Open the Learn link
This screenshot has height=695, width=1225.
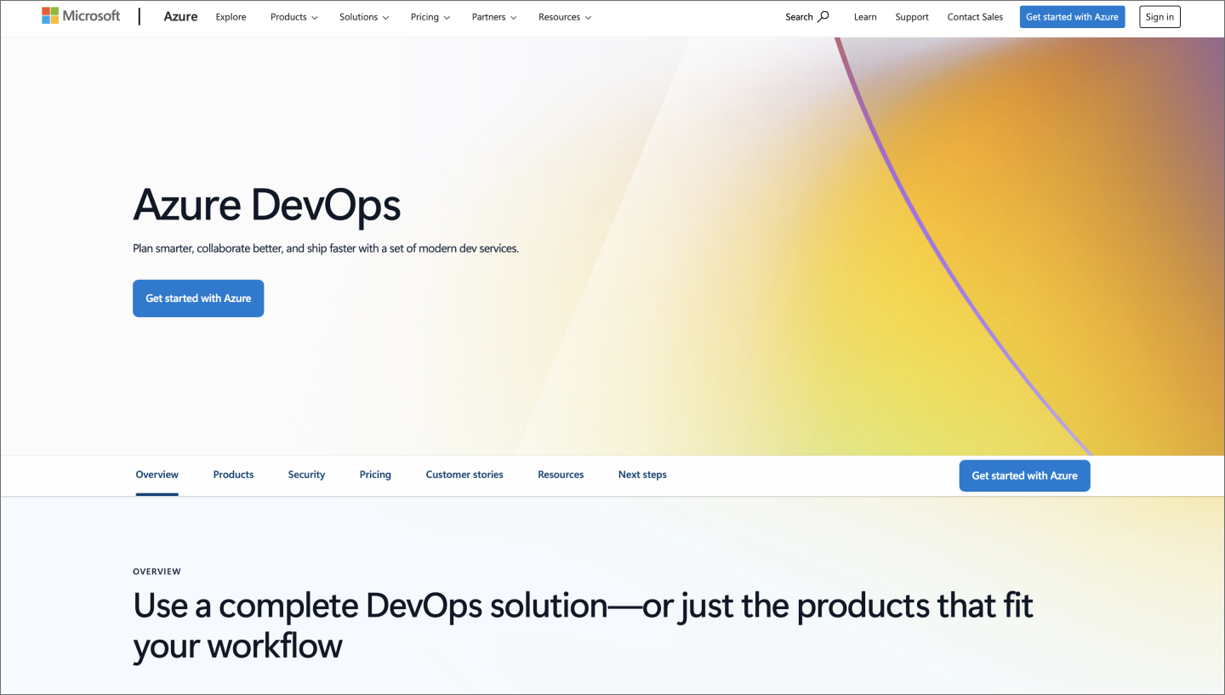pos(865,17)
